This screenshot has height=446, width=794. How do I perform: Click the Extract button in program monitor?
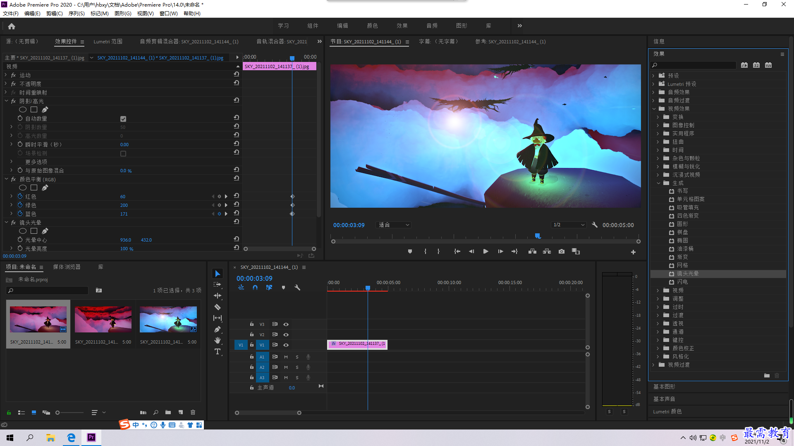(x=547, y=251)
